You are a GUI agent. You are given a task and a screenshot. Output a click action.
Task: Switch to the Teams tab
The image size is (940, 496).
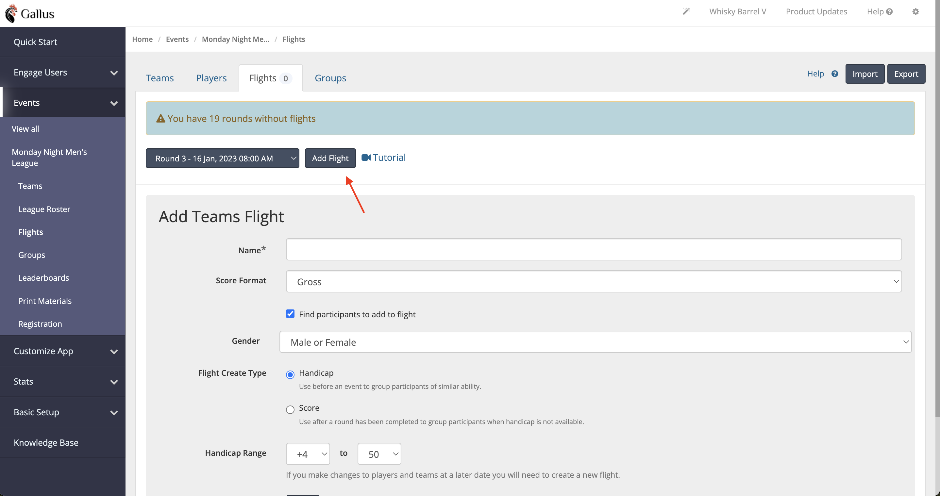(x=159, y=78)
